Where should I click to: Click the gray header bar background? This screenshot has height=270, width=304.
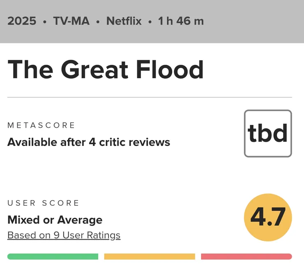pyautogui.click(x=255, y=21)
